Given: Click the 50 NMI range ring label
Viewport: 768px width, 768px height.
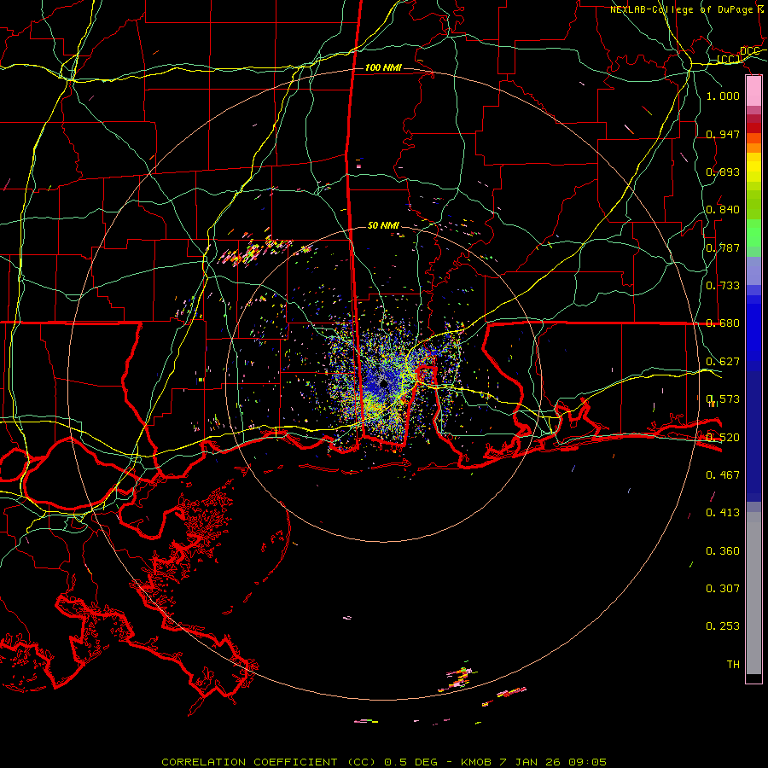Looking at the screenshot, I should click(383, 225).
